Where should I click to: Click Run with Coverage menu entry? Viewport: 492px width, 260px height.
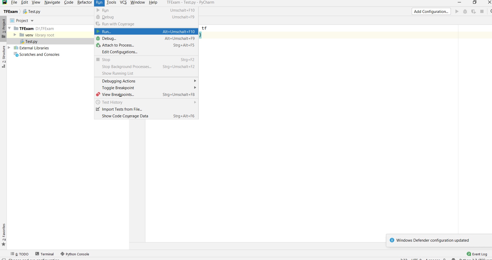point(146,24)
